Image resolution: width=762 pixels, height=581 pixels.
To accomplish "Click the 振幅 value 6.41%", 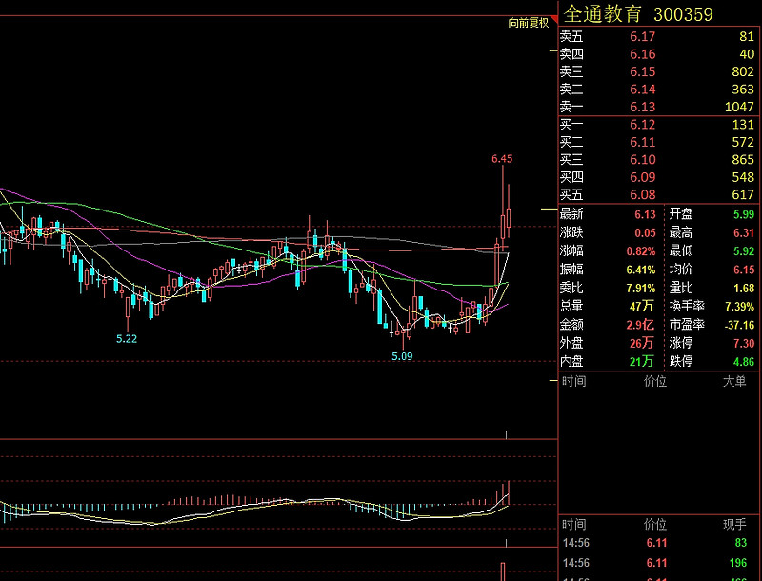I will coord(640,270).
